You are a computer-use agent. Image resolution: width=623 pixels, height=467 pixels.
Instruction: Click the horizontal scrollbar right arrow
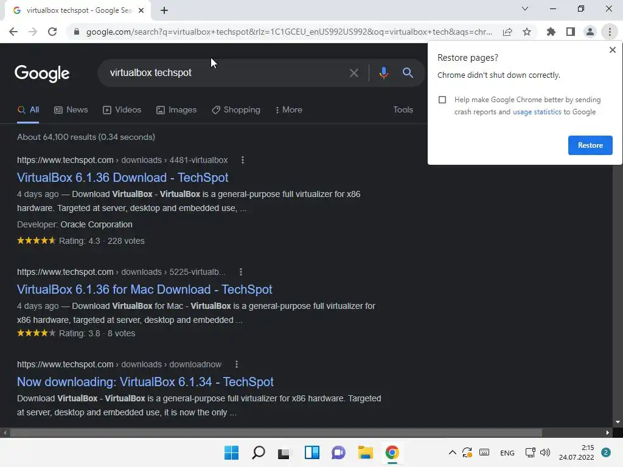607,433
